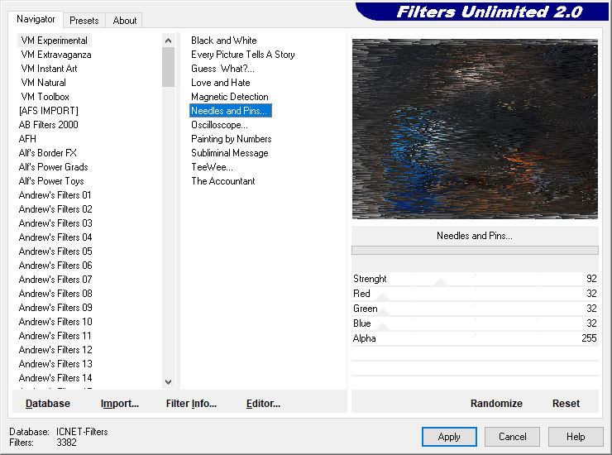Select Andrew's Filters 03
Image resolution: width=612 pixels, height=455 pixels.
55,223
